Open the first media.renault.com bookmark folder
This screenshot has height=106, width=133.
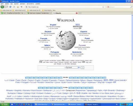coord(6,10)
